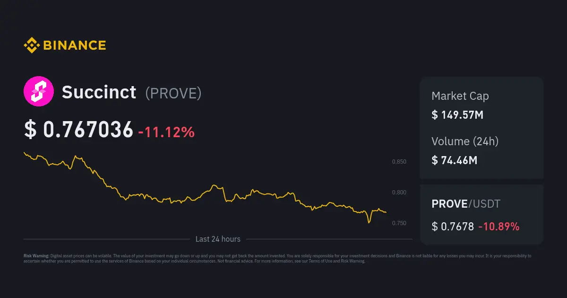
Task: Click the 0.750 chart axis label
Action: 399,223
